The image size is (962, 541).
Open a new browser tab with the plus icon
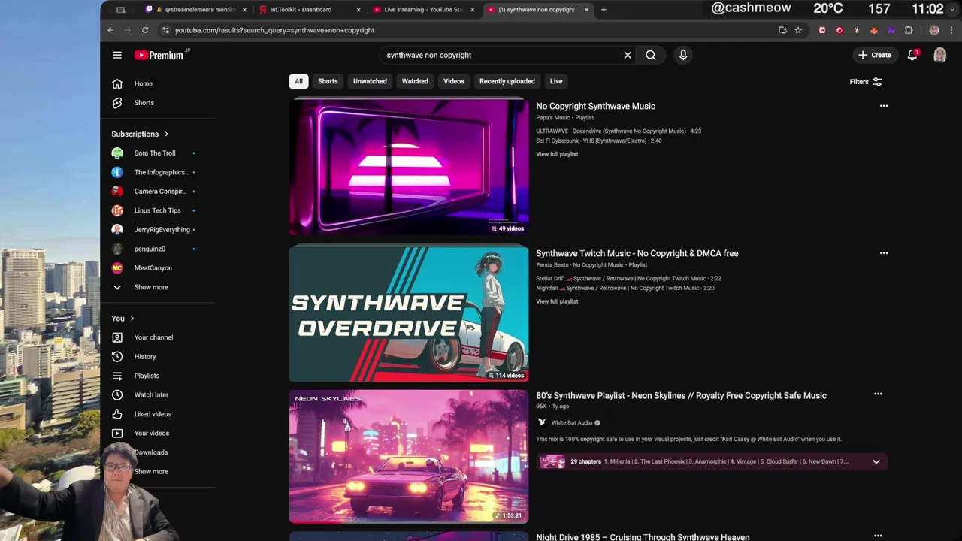coord(604,10)
